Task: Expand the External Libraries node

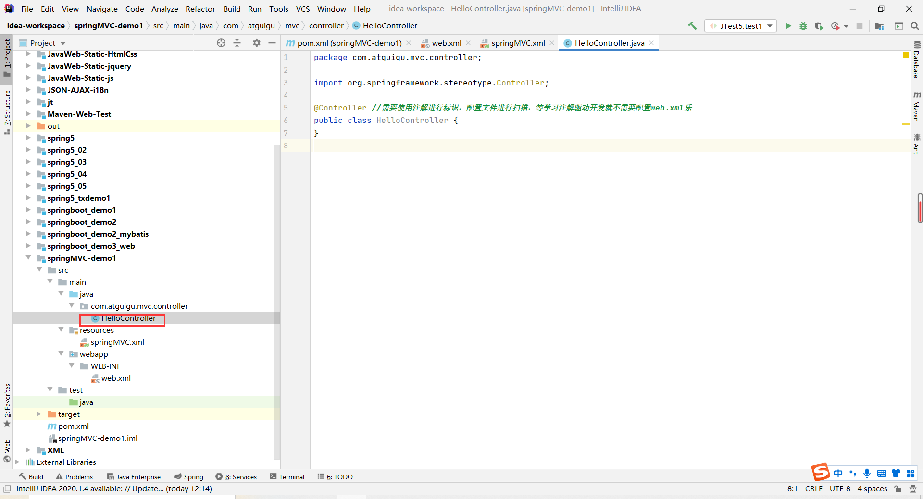Action: click(17, 462)
